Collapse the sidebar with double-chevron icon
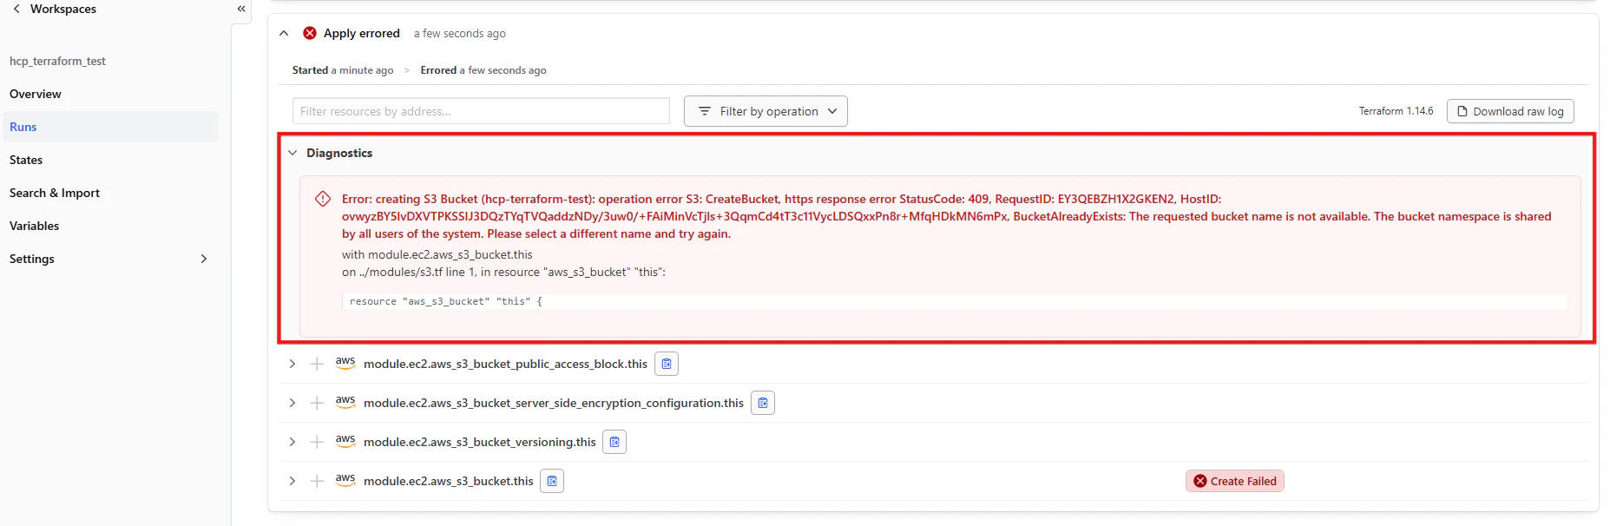Screen dimensions: 1623x526 (x=241, y=9)
